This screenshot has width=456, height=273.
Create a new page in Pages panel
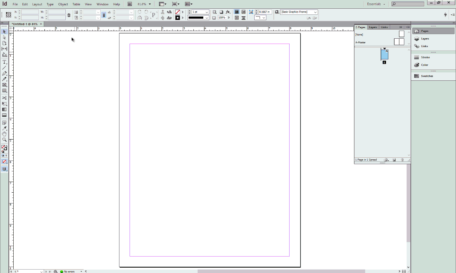(394, 160)
